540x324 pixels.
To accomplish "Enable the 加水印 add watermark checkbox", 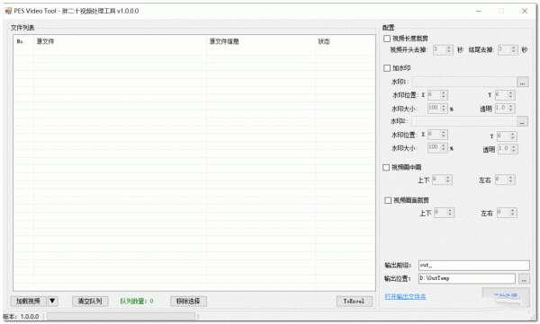I will coord(387,68).
